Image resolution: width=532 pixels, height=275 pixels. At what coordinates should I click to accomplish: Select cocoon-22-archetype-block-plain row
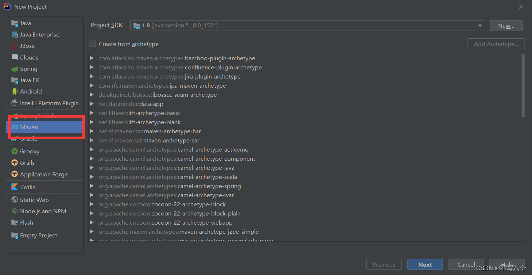(x=304, y=214)
